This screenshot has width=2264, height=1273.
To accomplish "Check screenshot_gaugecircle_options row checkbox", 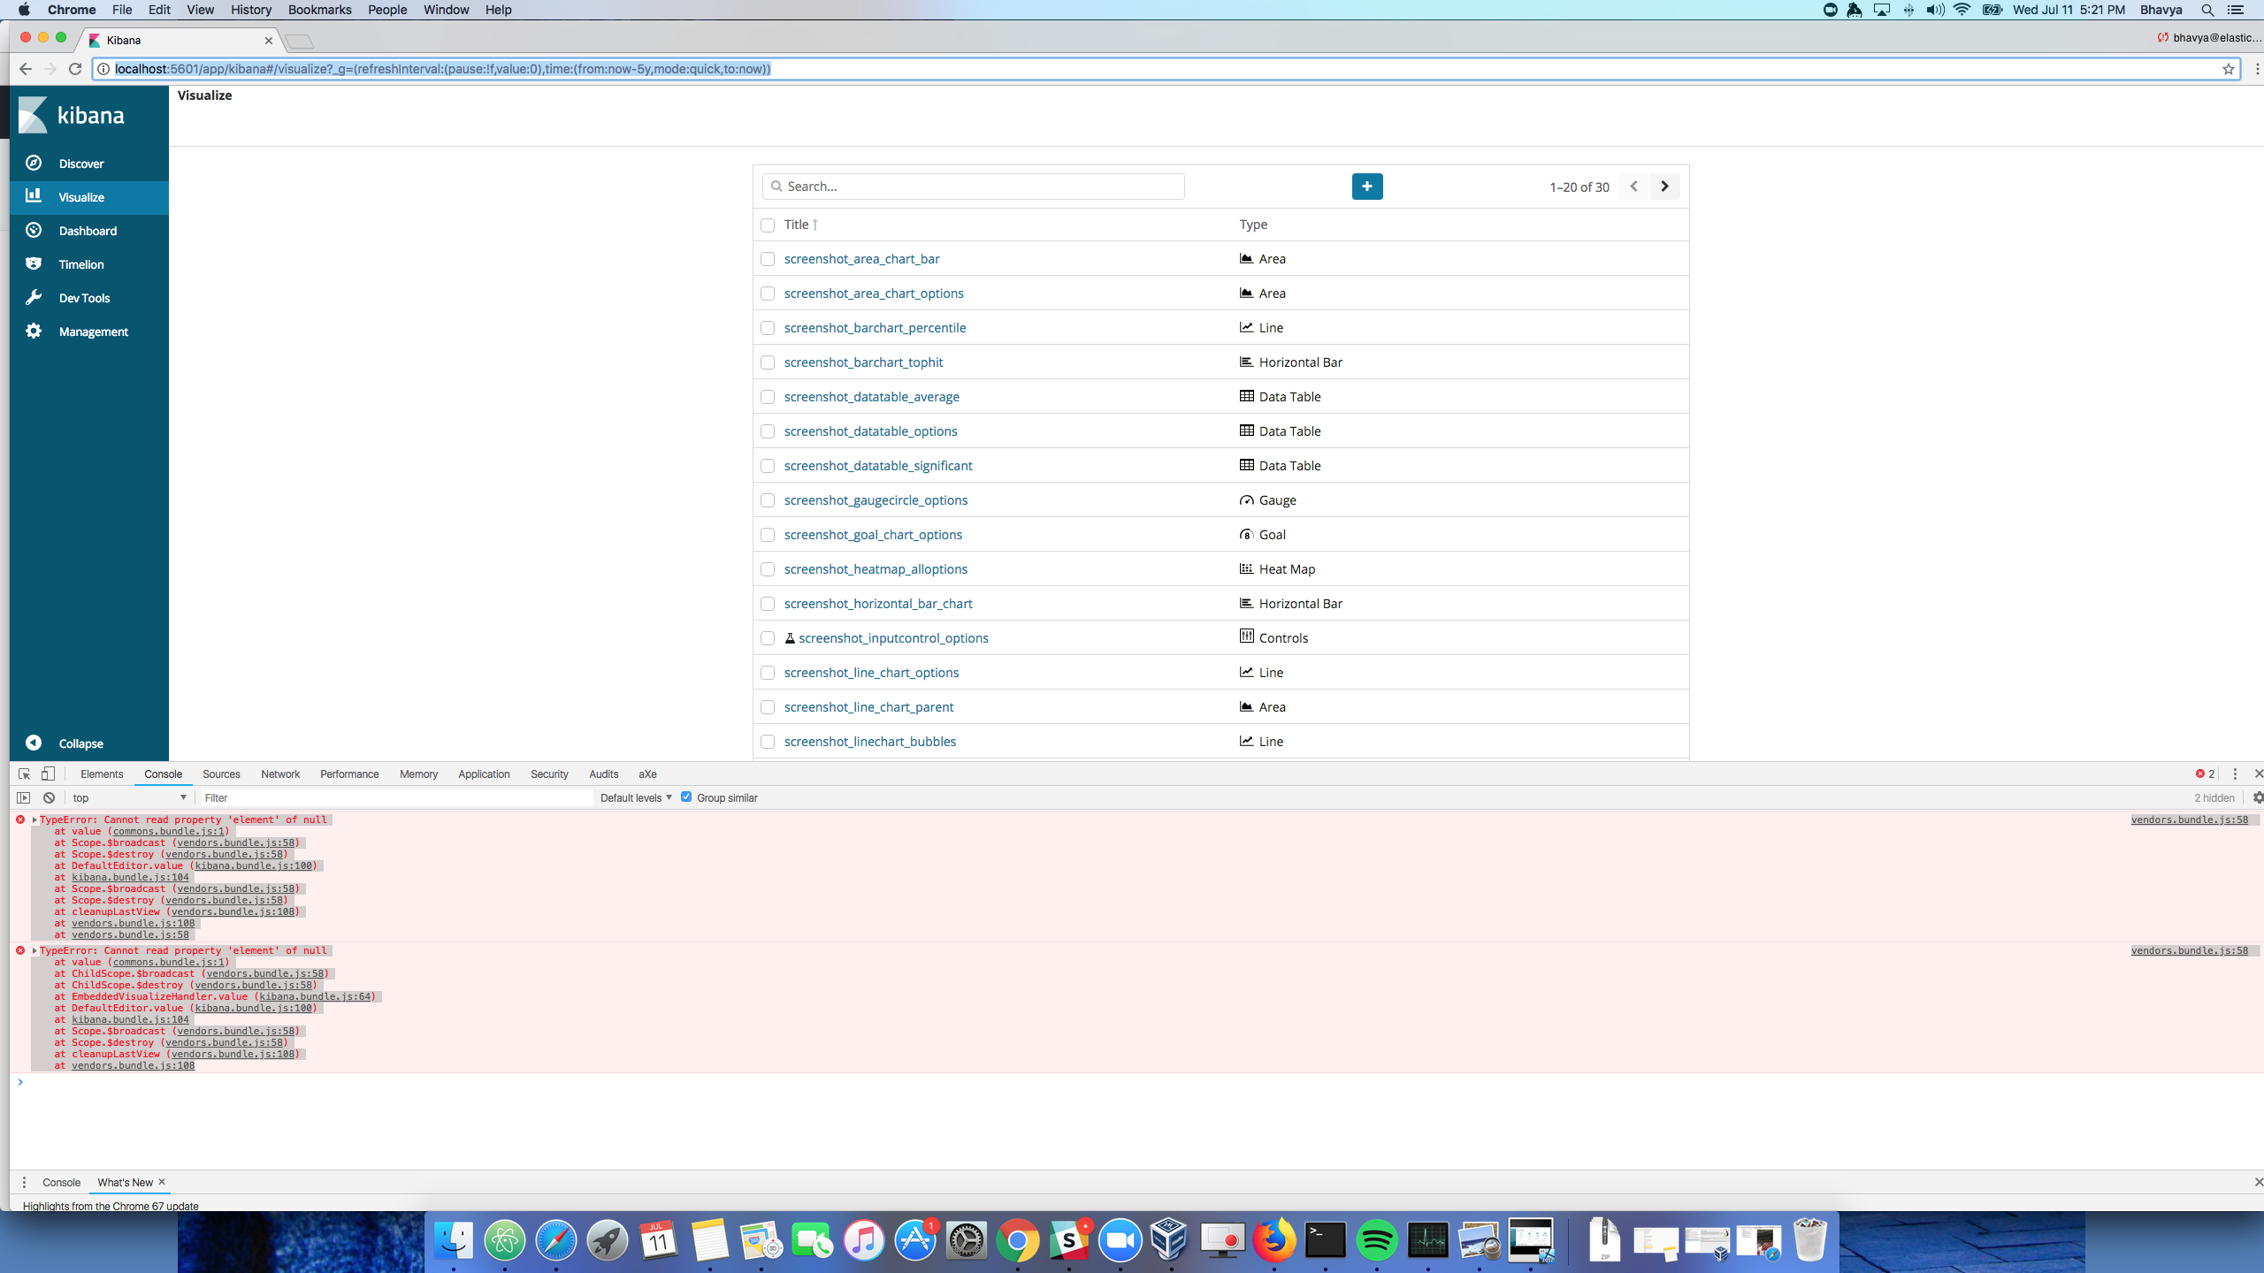I will click(768, 500).
